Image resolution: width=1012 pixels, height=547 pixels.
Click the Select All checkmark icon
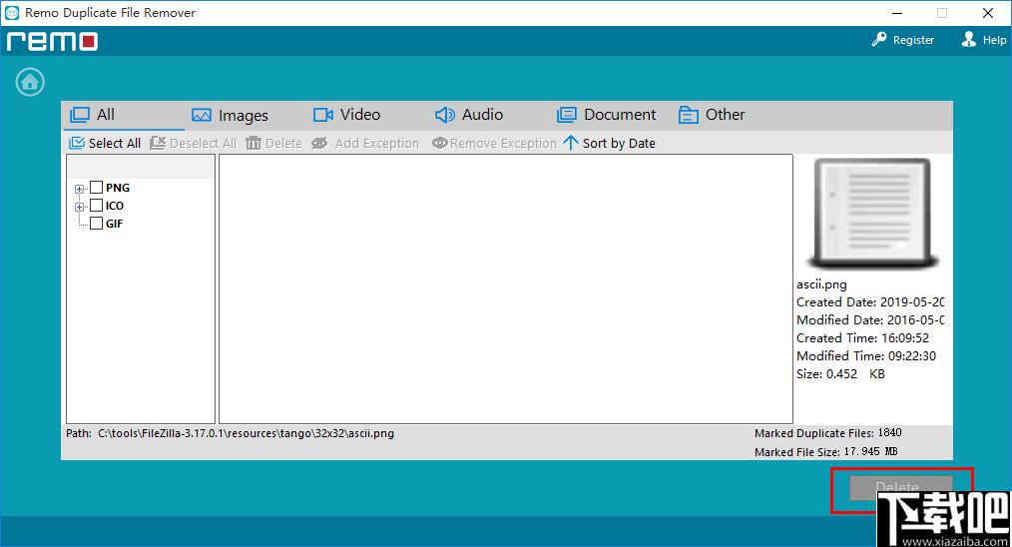coord(77,143)
